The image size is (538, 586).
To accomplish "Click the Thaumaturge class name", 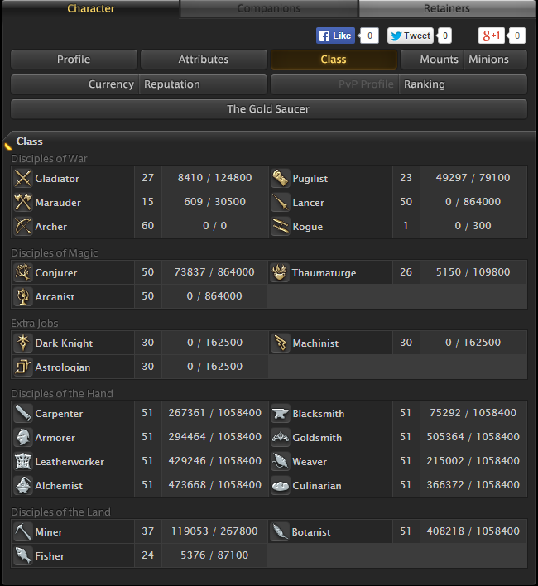I will (324, 273).
